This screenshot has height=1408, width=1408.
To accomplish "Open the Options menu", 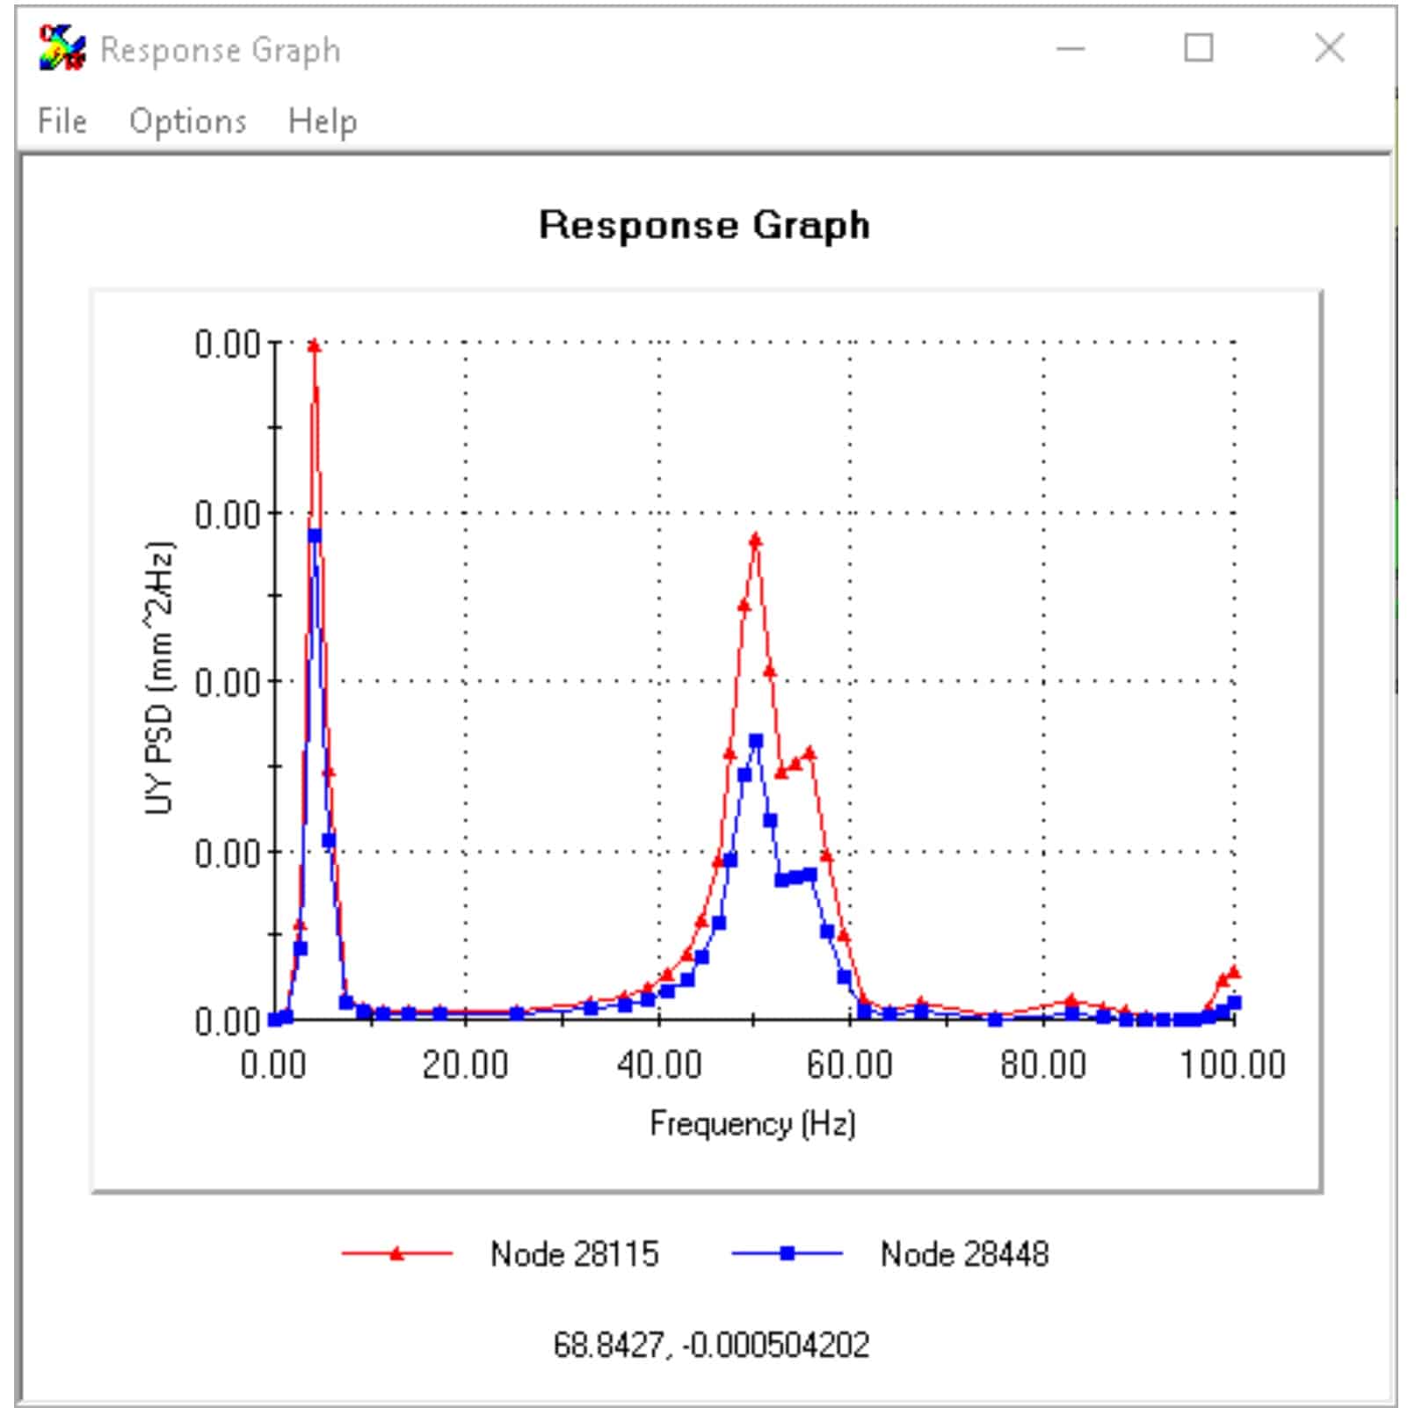I will pyautogui.click(x=187, y=121).
